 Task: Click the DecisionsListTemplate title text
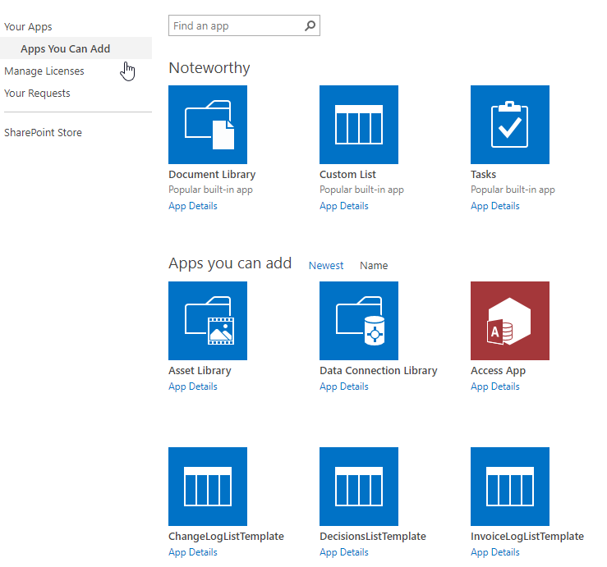coord(372,537)
